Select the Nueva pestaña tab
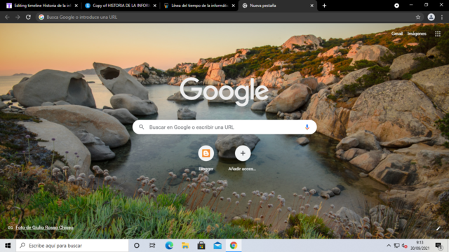449x252 pixels. click(278, 6)
